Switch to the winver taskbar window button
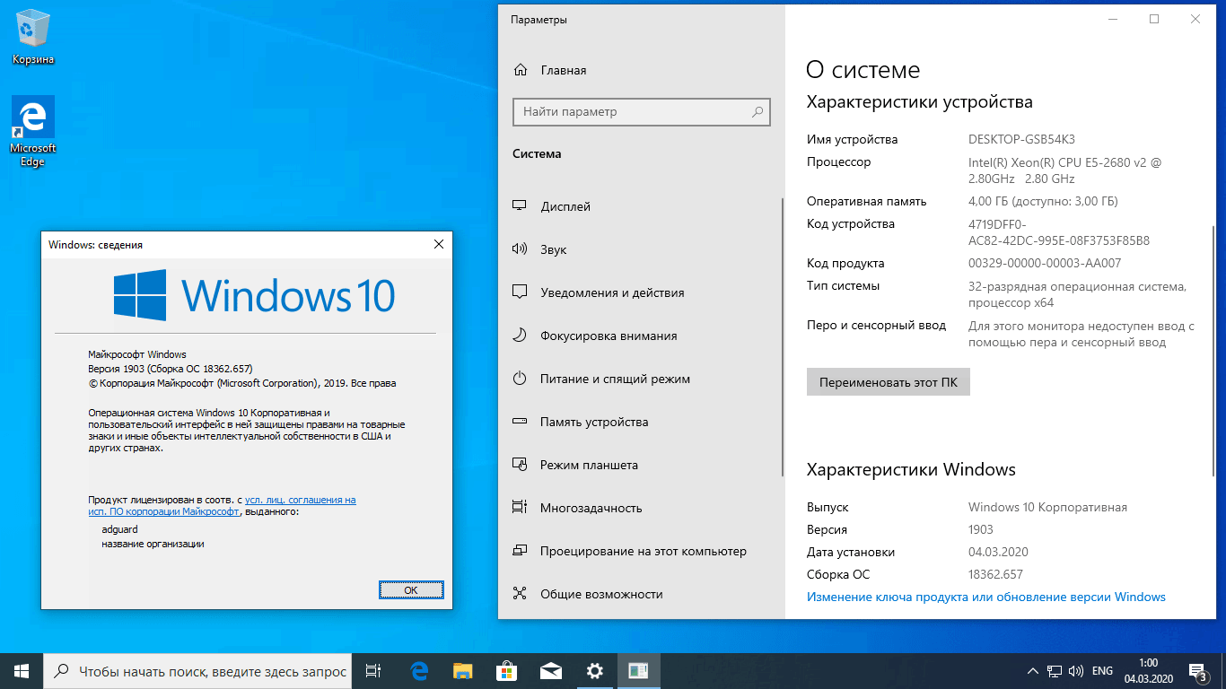The width and height of the screenshot is (1226, 689). [638, 671]
